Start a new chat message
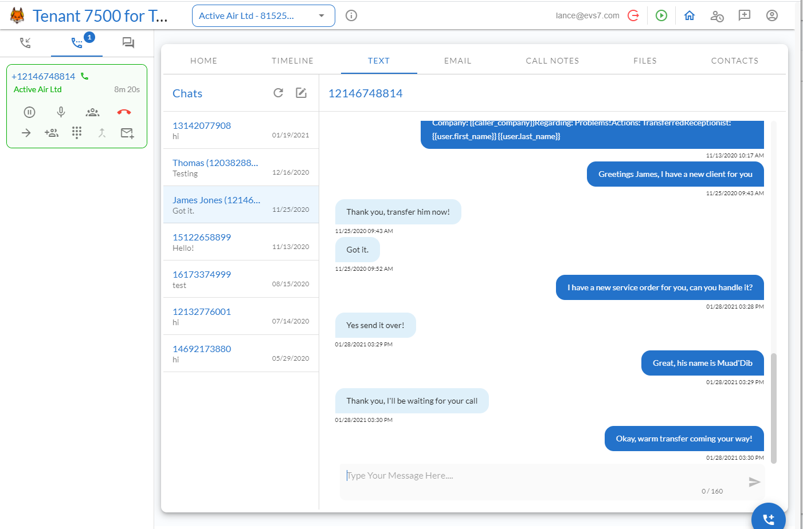803x529 pixels. click(301, 93)
